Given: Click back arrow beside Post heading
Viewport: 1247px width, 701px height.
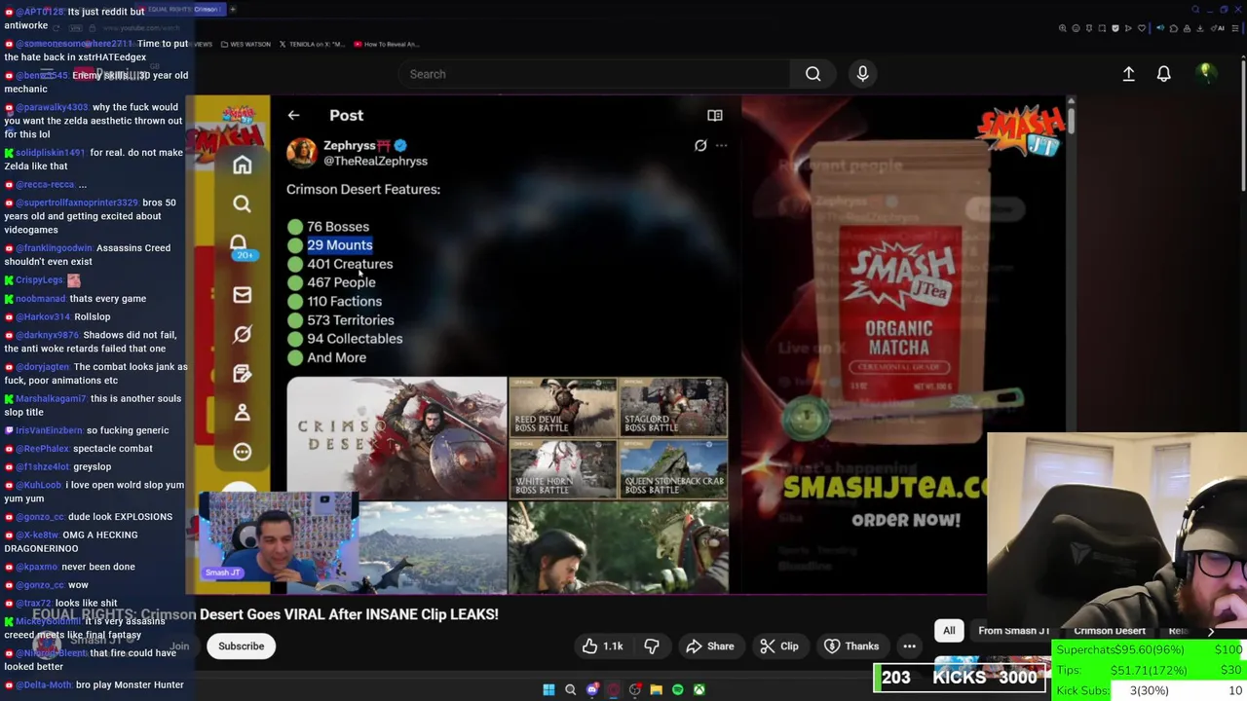Looking at the screenshot, I should (x=293, y=116).
